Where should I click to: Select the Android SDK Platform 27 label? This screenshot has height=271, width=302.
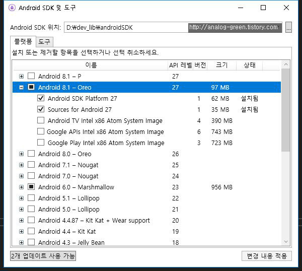(x=83, y=99)
